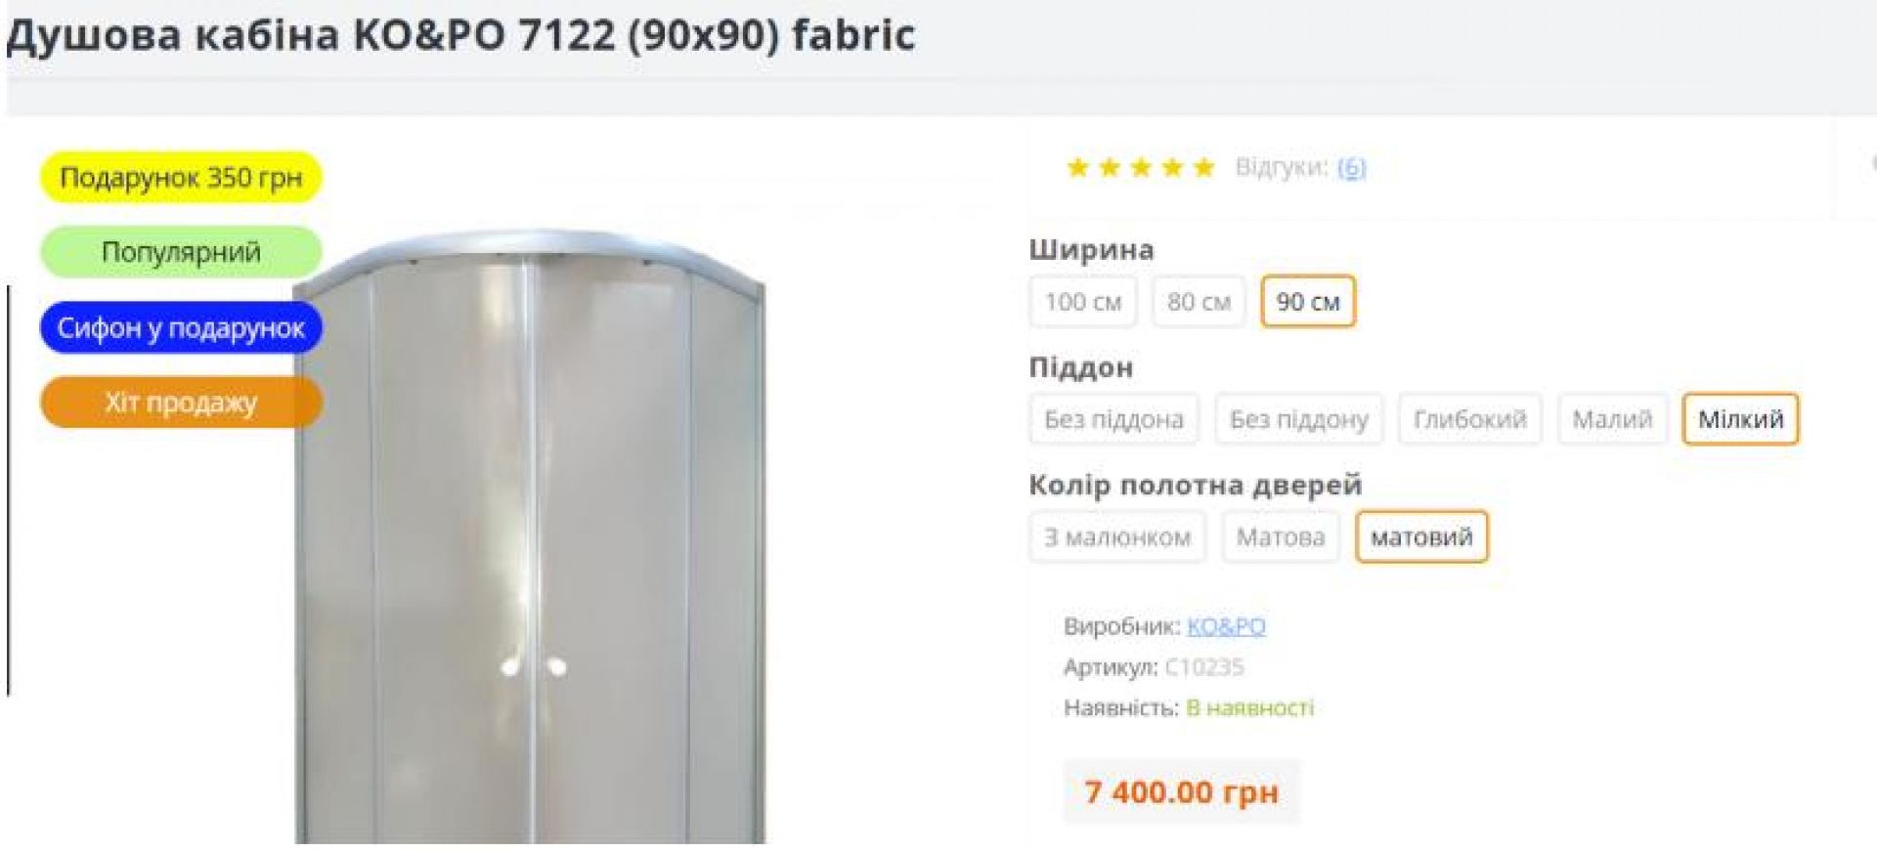Click the fifth rating star
Viewport: 1877px width, 851px height.
coord(1203,167)
